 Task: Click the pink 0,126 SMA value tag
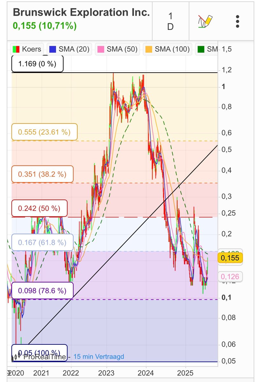(230, 276)
